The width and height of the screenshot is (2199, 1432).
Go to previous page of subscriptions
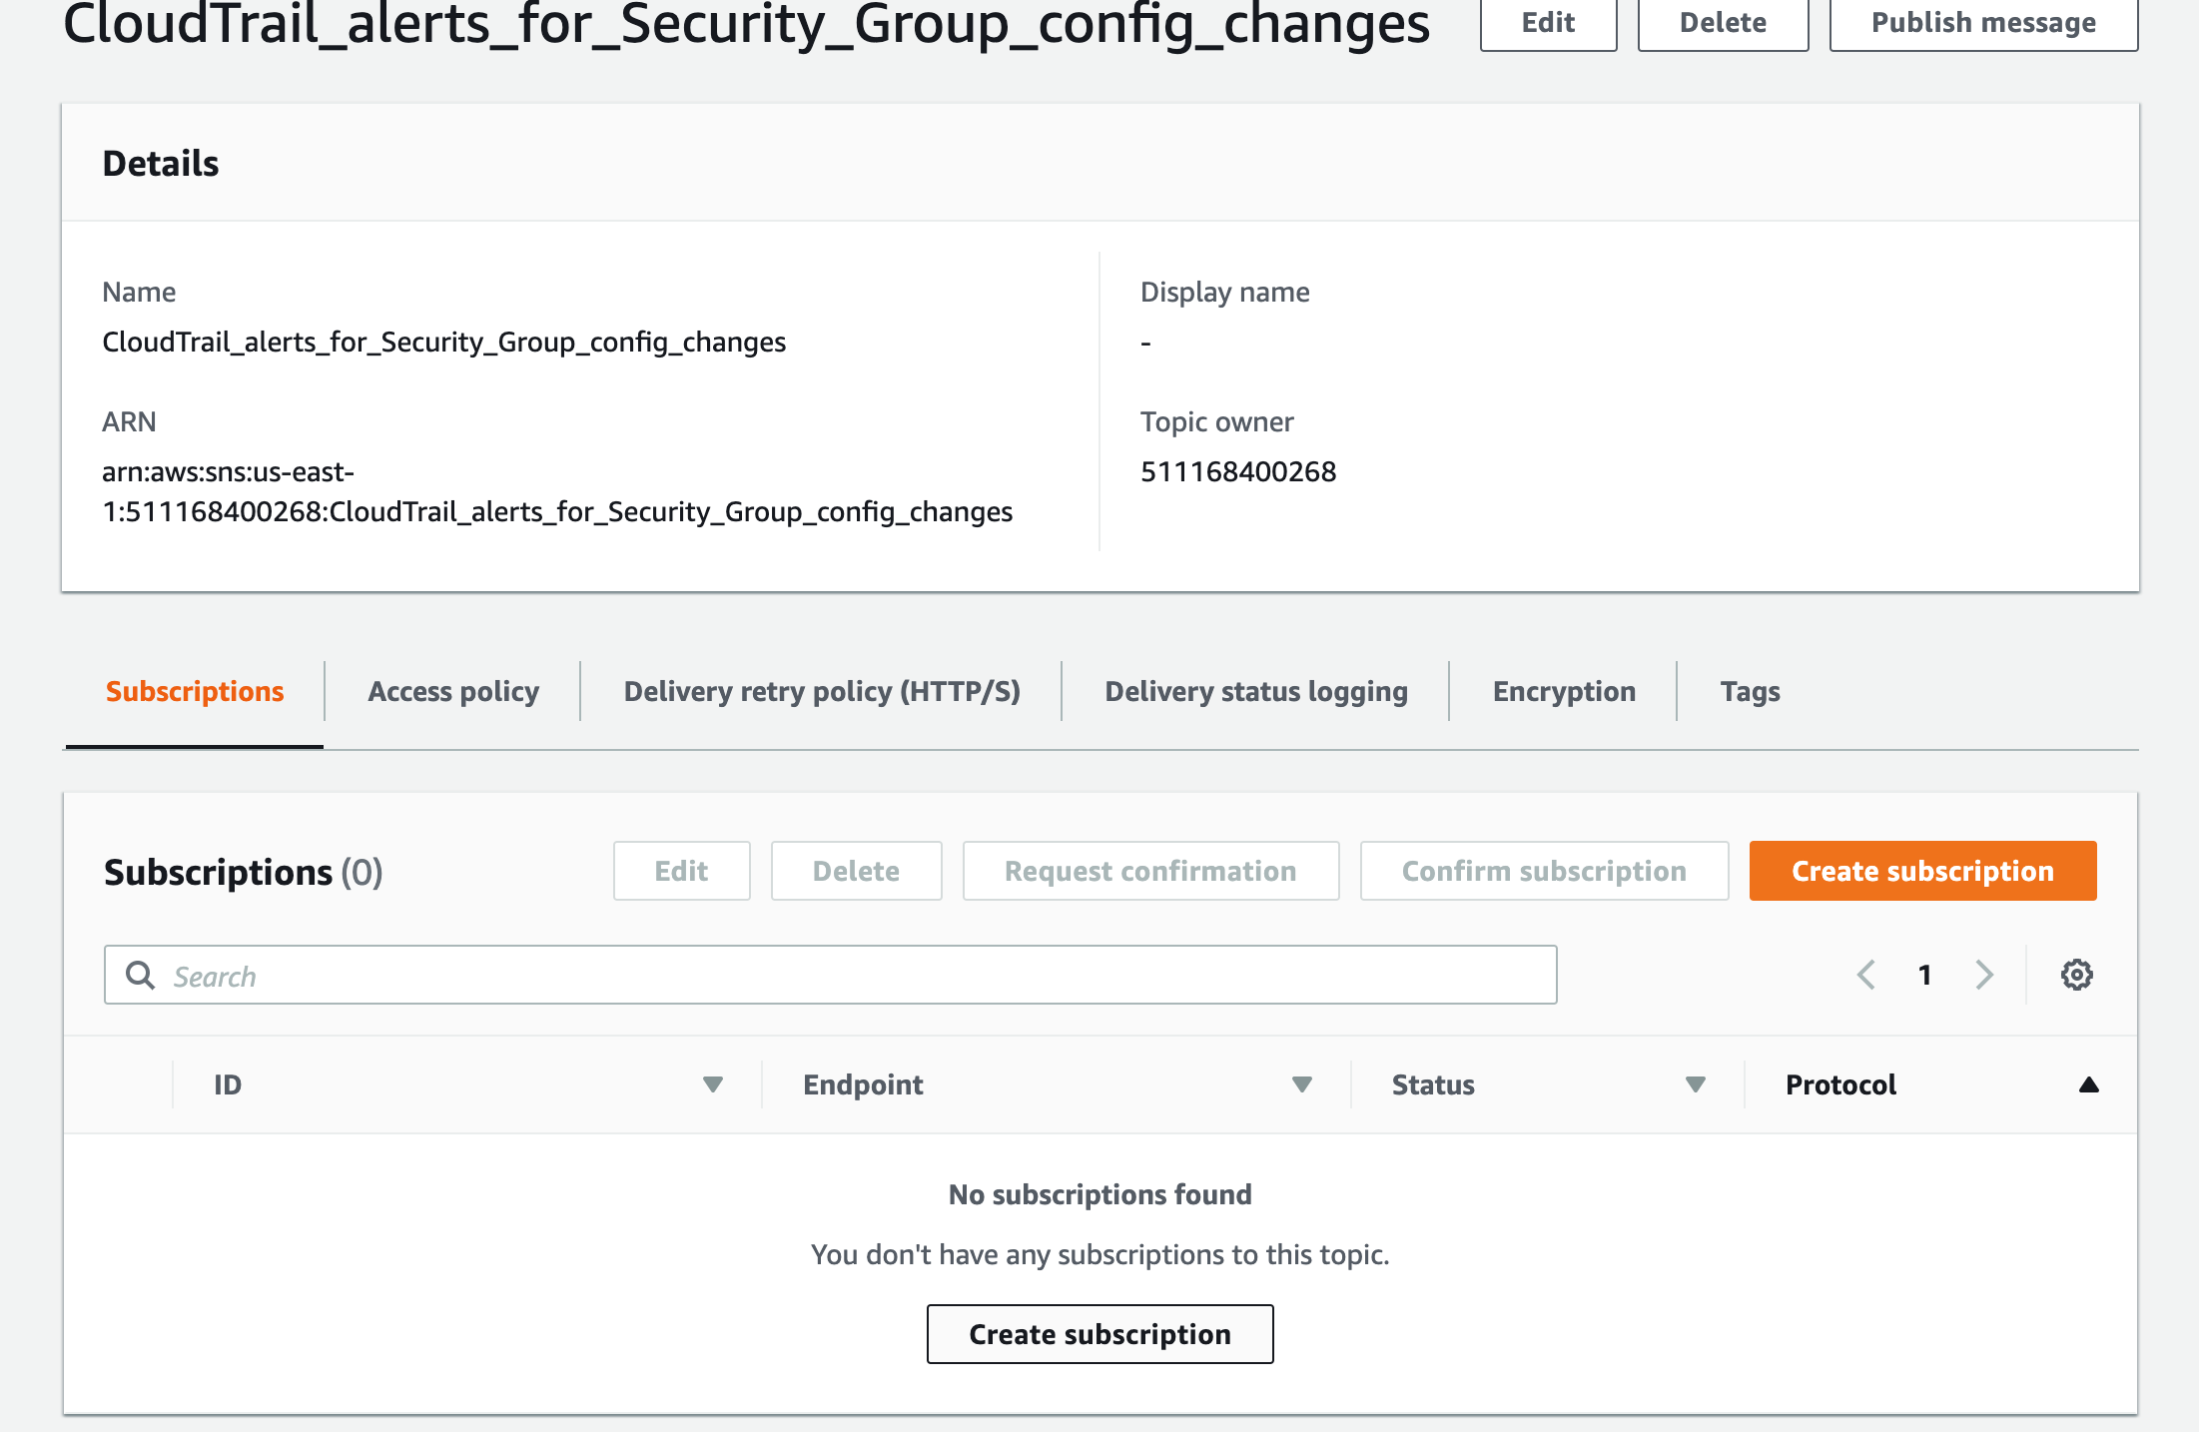[1865, 975]
